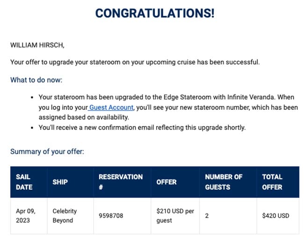This screenshot has width=304, height=240.
Task: Click reservation number 9598708
Action: click(x=111, y=216)
